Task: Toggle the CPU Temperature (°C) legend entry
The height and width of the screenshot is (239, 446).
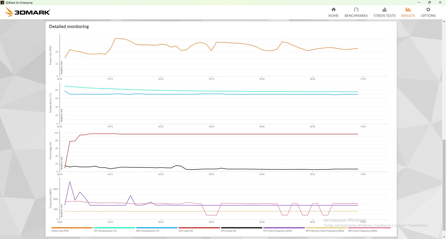Action: pos(114,230)
